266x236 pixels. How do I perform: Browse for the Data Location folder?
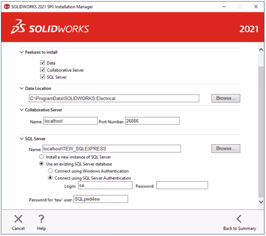click(226, 98)
